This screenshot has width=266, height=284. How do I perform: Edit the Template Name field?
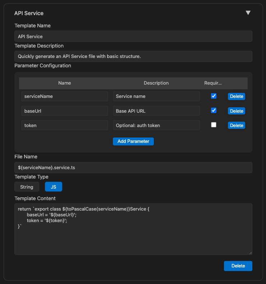(133, 36)
